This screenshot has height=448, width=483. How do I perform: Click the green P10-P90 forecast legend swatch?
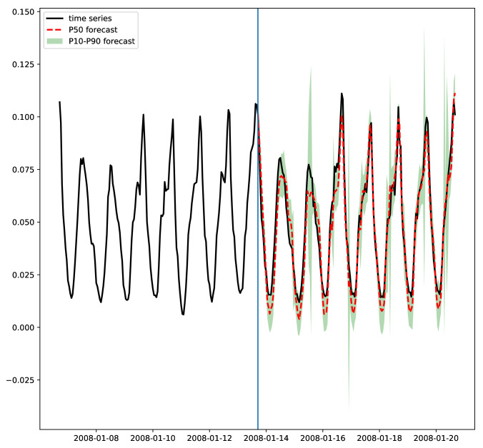tap(55, 41)
